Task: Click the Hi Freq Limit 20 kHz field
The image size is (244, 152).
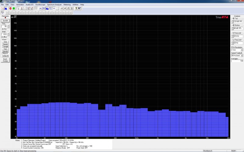Action: (x=238, y=36)
